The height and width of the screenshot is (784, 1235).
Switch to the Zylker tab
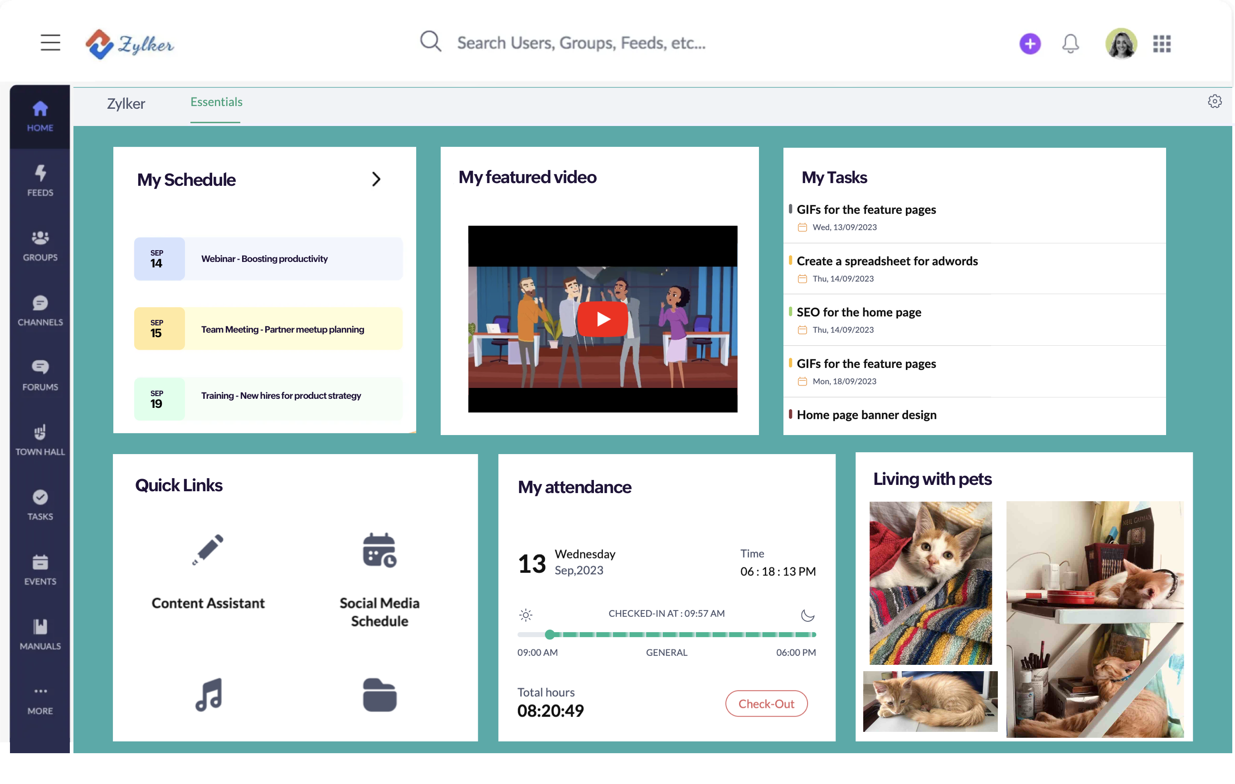126,104
